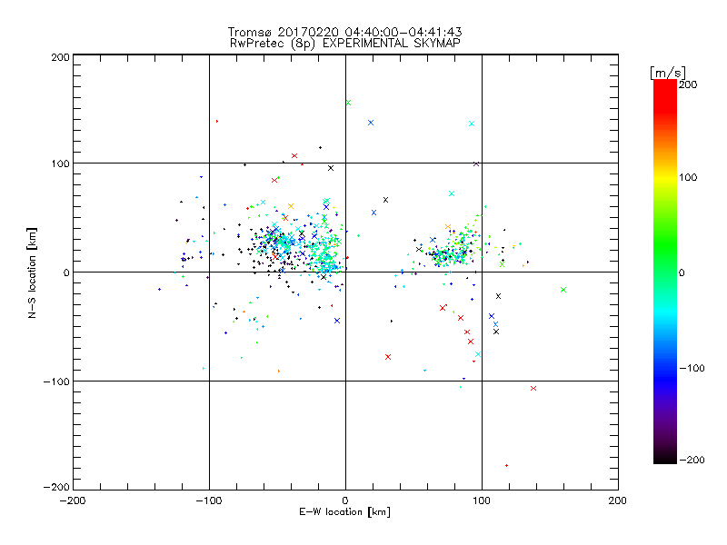Screen dimensions: 727x545
Task: Select the subtitle 'RwPretec (8p) EXPERIMENTAL SKYMAP'
Action: pyautogui.click(x=344, y=44)
